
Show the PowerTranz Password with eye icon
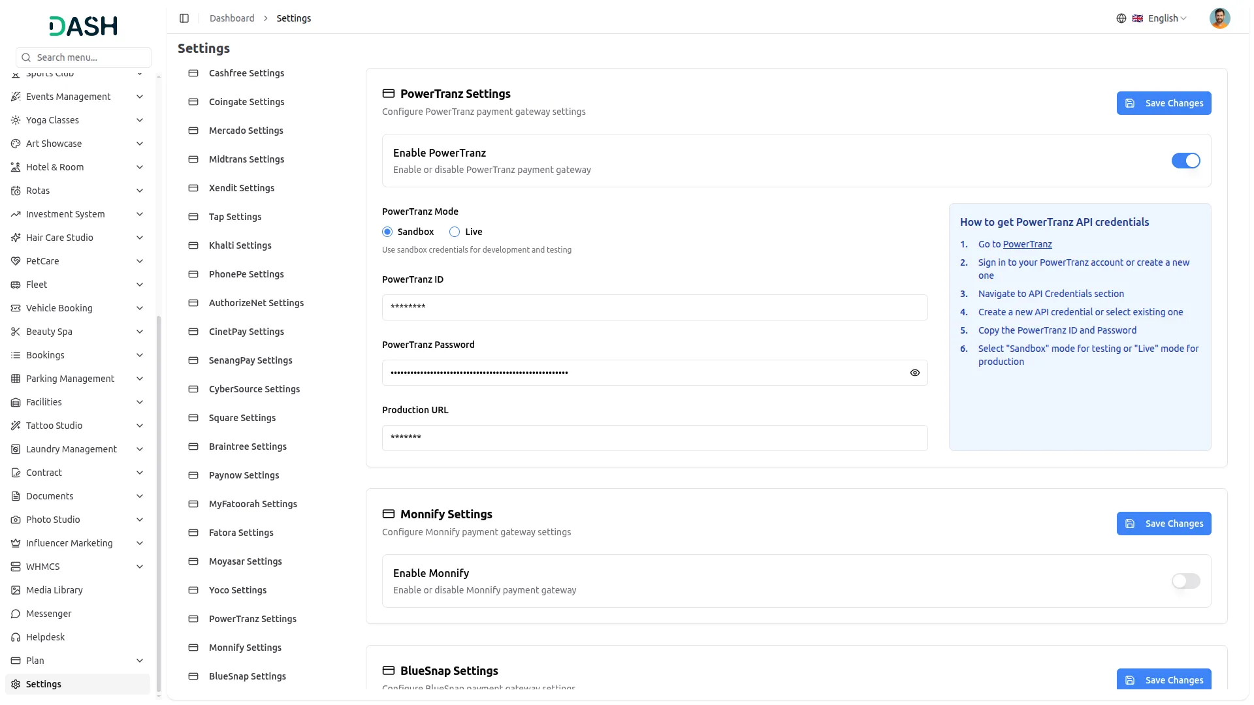coord(914,373)
